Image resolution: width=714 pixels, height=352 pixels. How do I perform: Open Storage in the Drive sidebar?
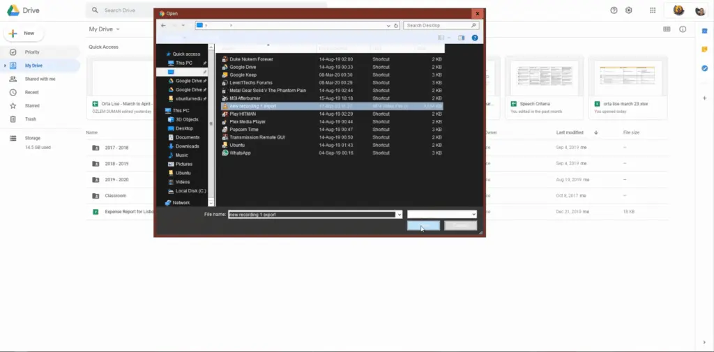pos(32,138)
